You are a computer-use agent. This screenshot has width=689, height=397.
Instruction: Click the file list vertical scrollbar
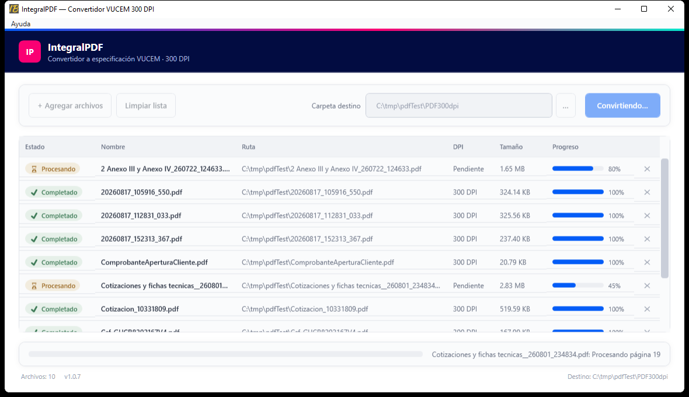664,218
